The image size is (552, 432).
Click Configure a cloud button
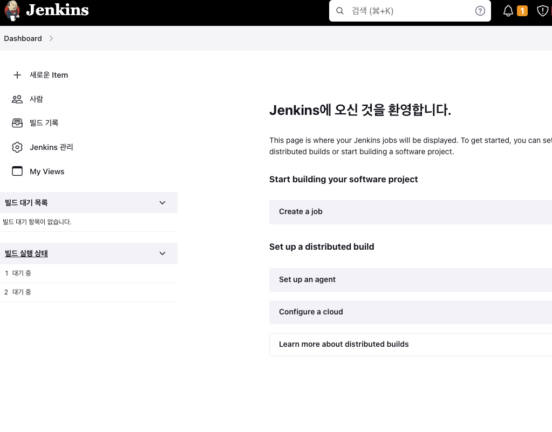[x=411, y=312]
